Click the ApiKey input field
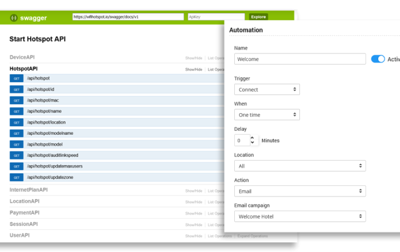Viewport: 400px width, 252px height. tap(216, 17)
